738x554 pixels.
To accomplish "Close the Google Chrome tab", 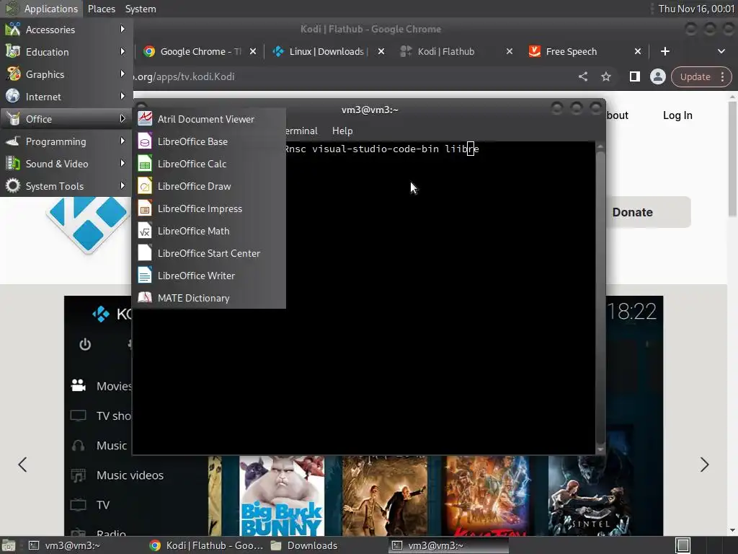I will [x=253, y=51].
